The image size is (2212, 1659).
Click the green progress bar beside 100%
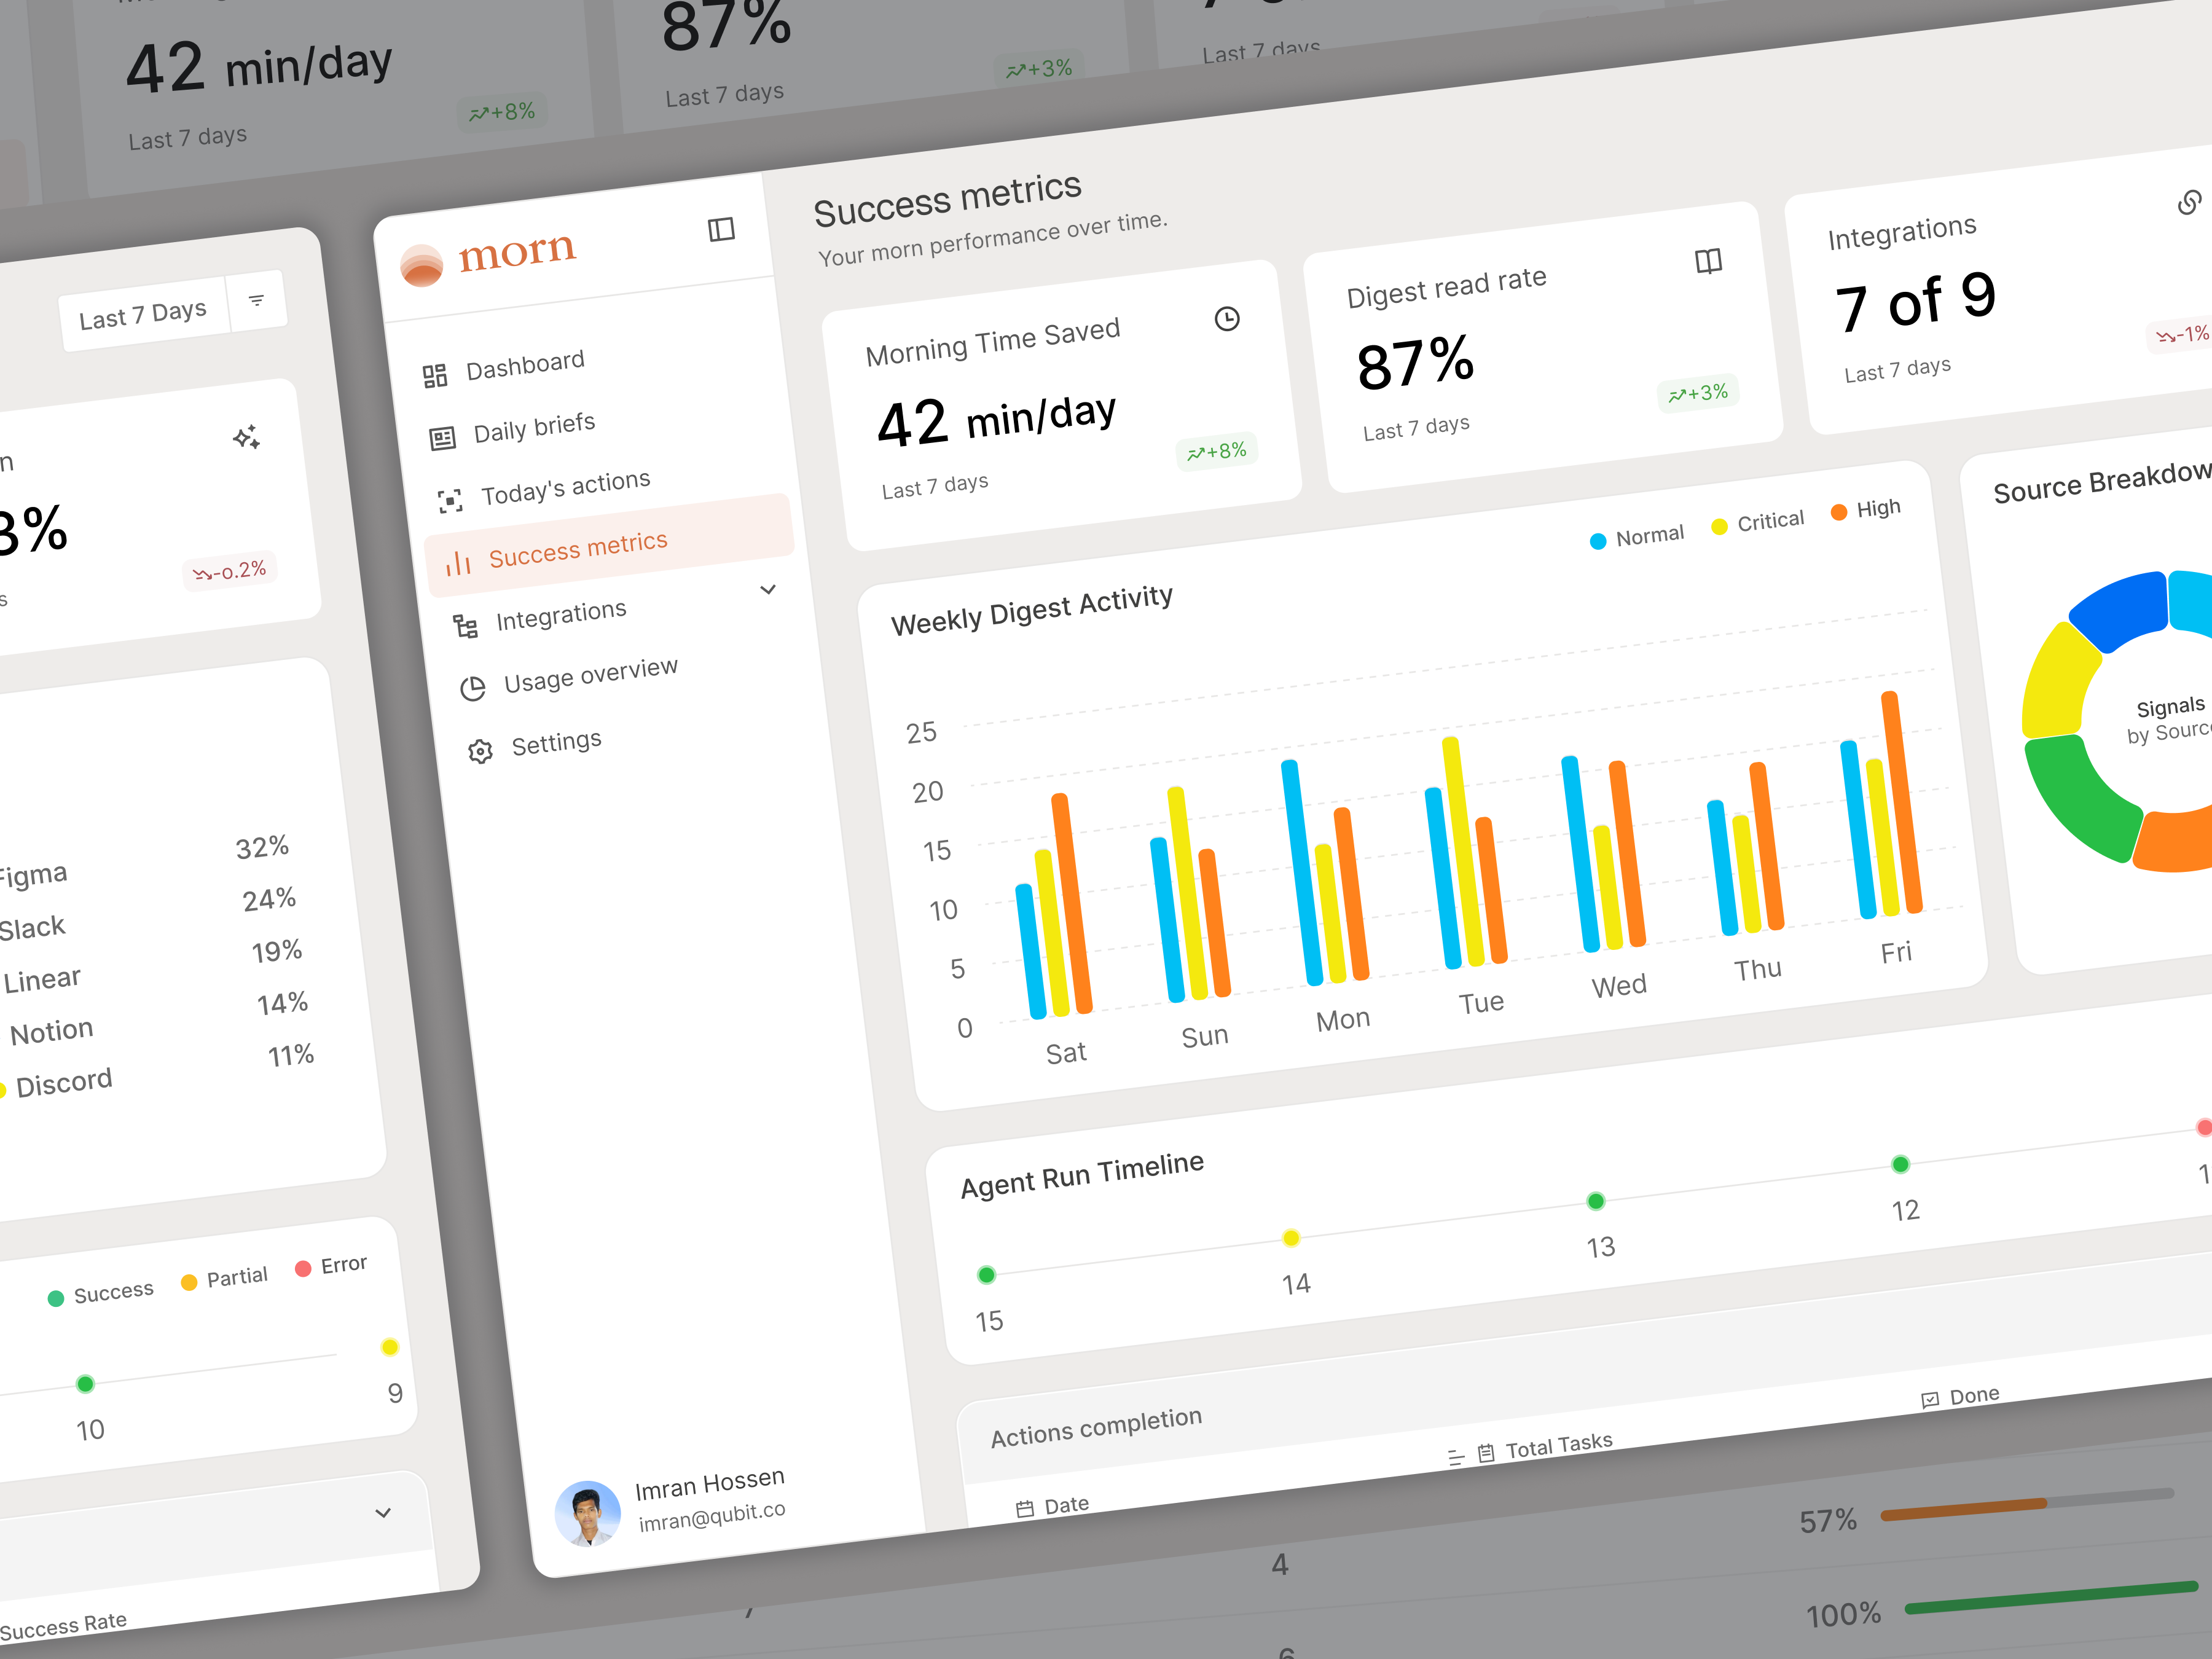pyautogui.click(x=2050, y=1597)
